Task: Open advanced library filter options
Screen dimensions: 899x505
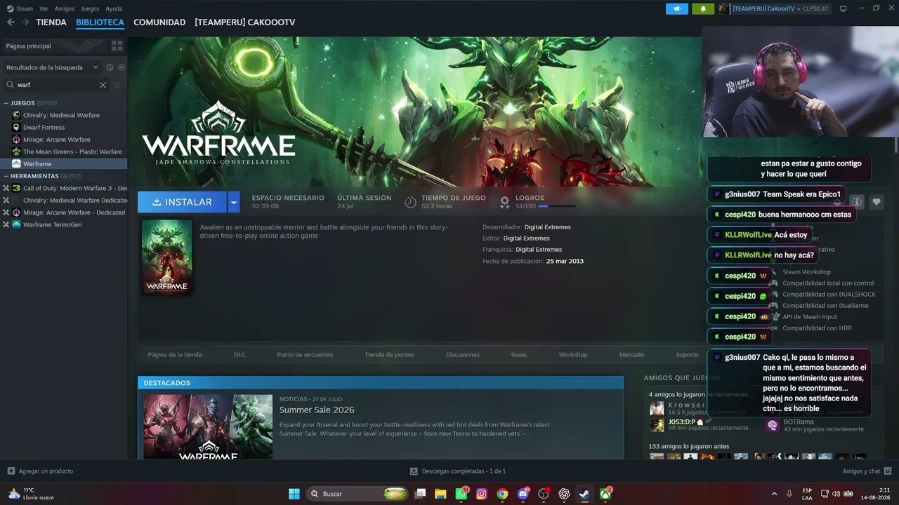Action: pos(117,85)
